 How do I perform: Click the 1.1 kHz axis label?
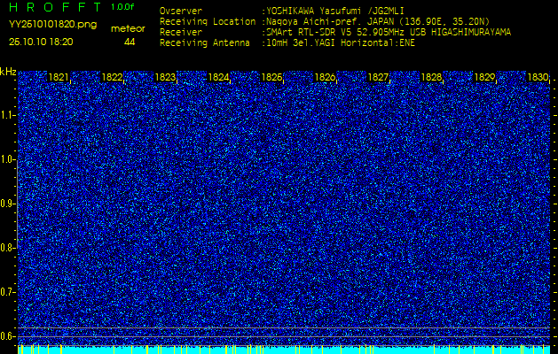[7, 115]
